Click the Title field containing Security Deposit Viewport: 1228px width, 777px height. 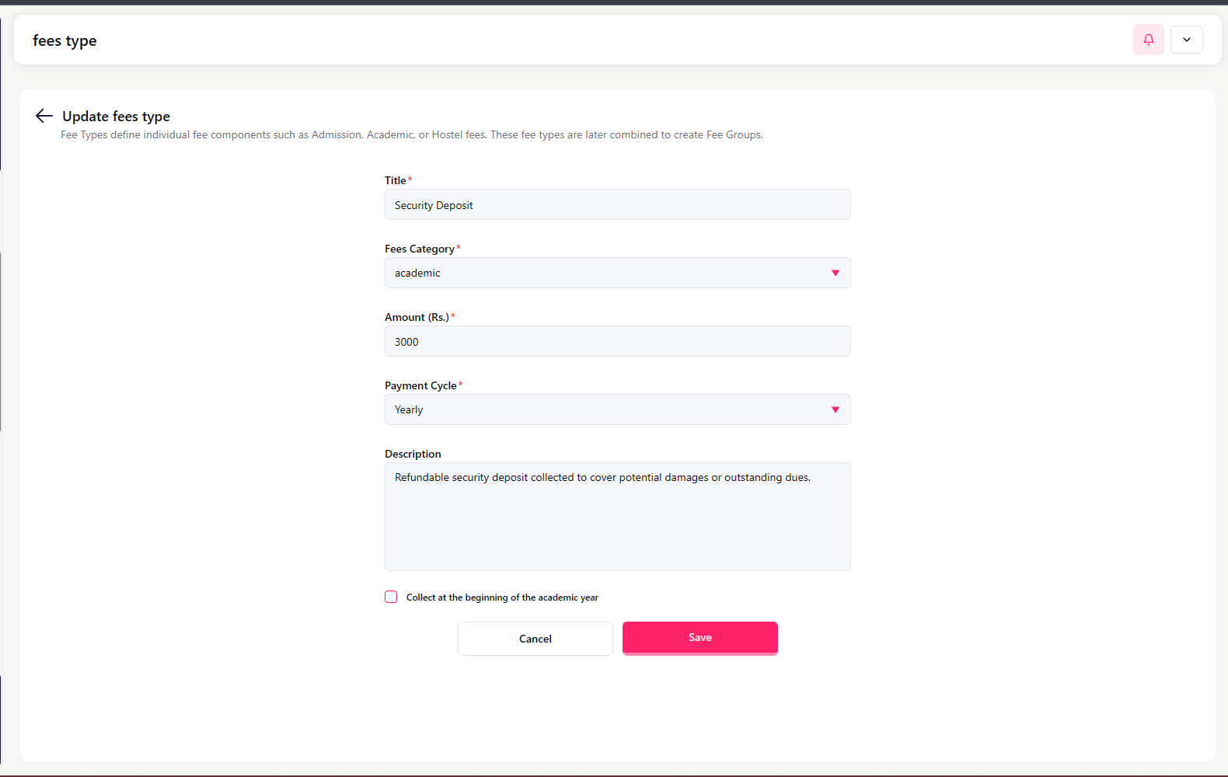[617, 205]
